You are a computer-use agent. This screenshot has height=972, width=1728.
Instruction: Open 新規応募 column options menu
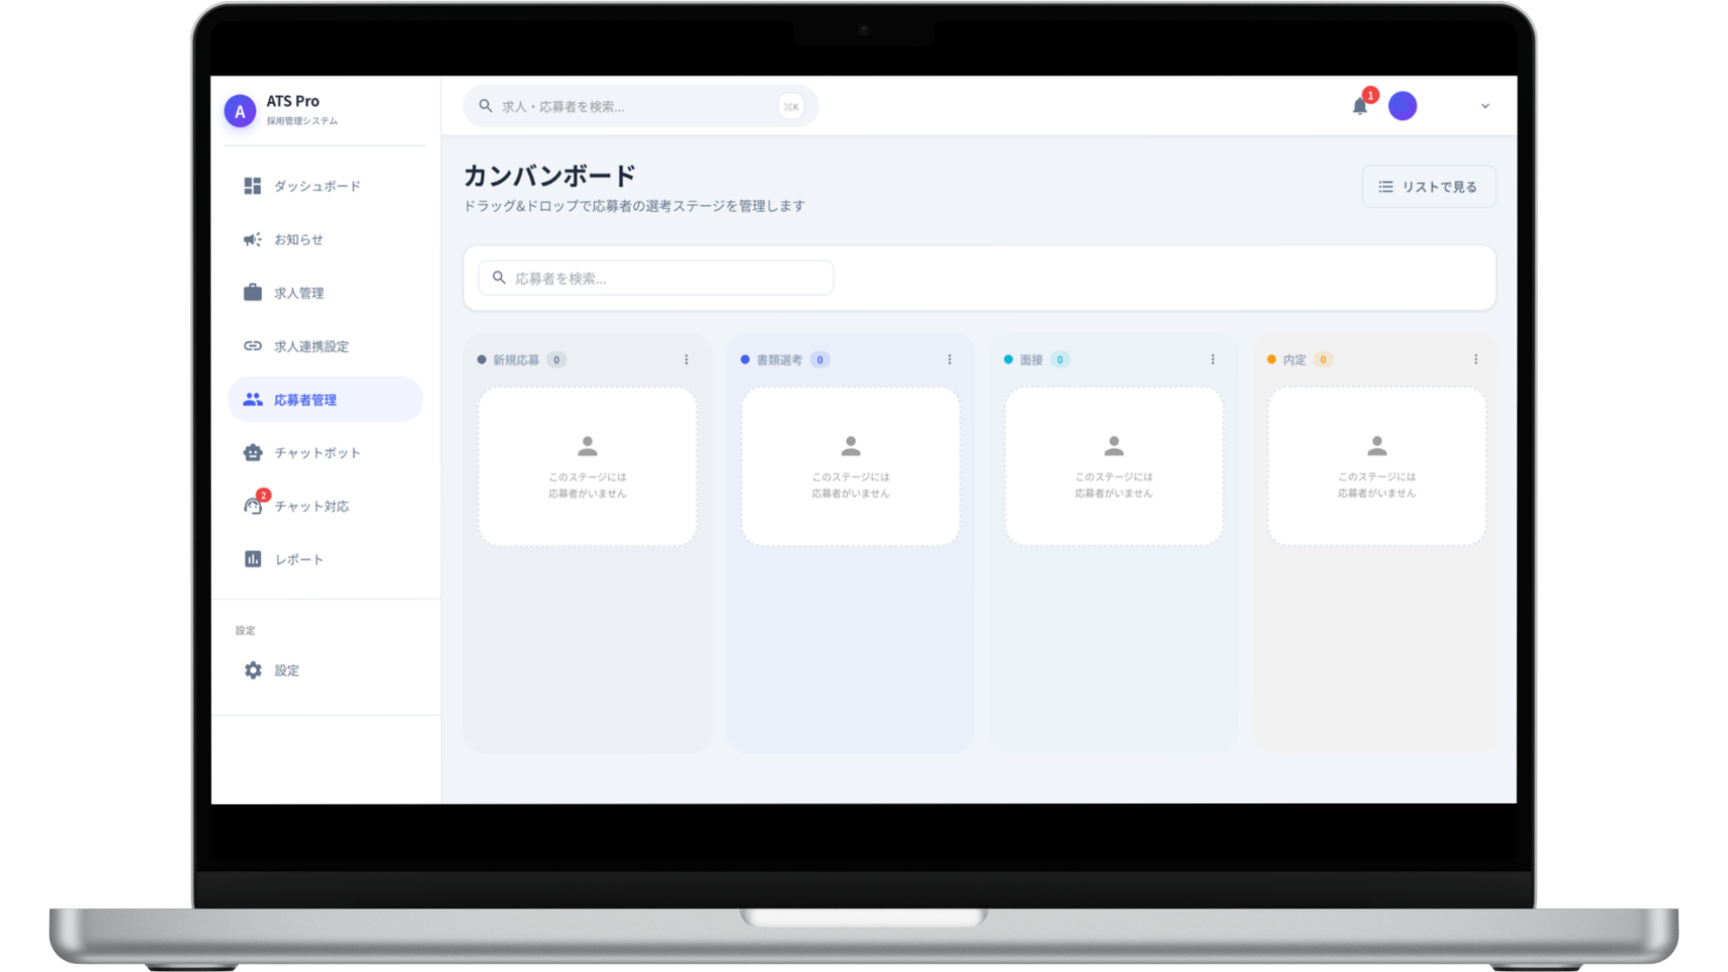(x=686, y=360)
